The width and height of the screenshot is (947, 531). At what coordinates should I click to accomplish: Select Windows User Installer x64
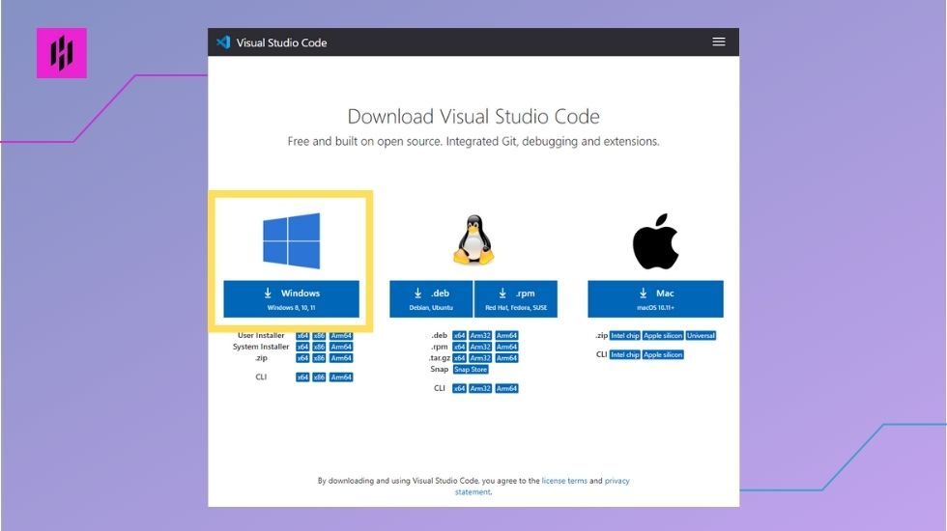(302, 336)
